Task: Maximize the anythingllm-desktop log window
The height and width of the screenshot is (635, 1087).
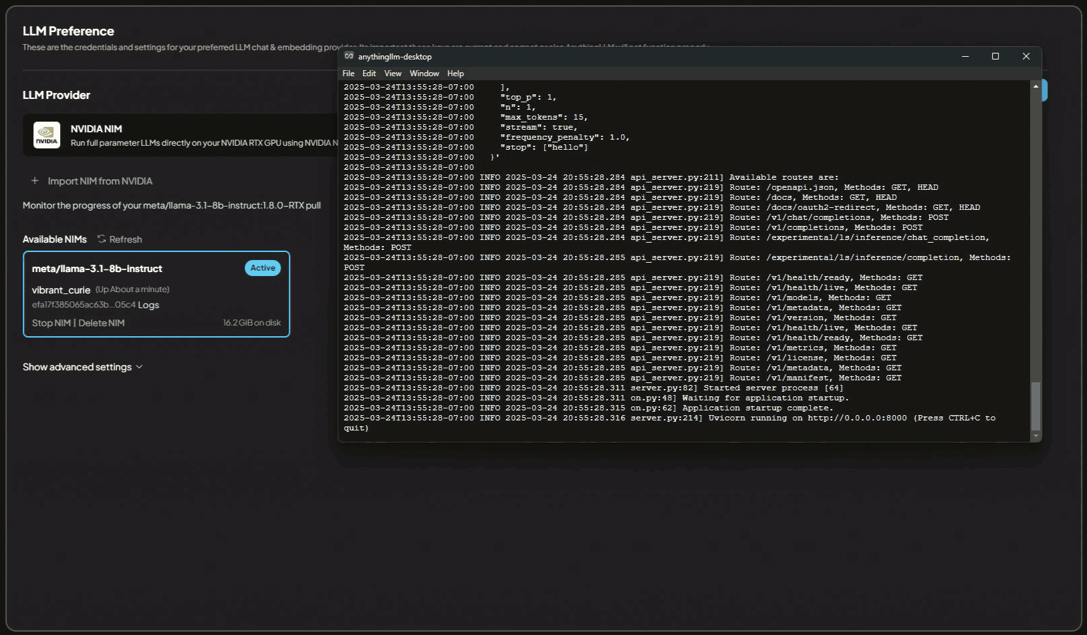Action: pos(995,56)
